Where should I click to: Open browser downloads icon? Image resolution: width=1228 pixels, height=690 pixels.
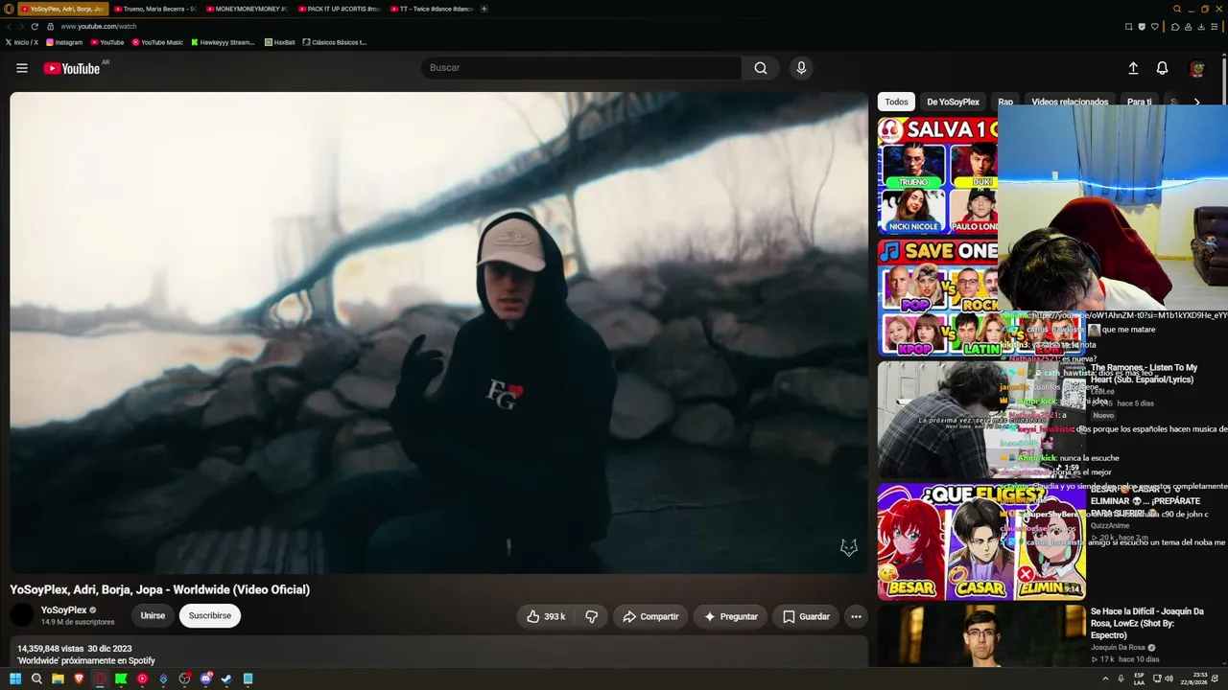point(1201,27)
